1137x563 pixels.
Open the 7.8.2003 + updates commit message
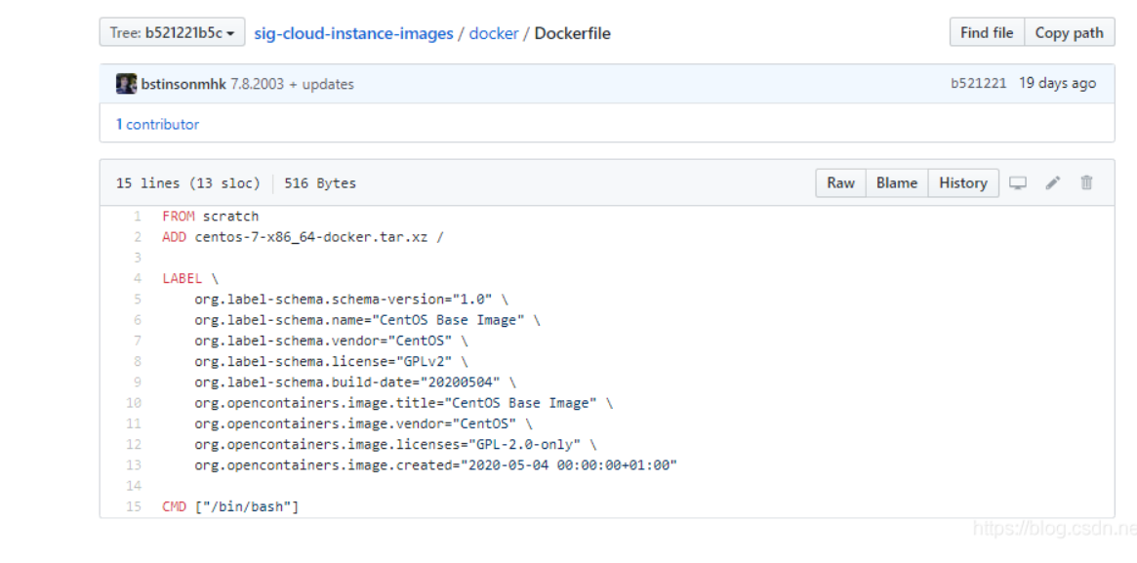coord(292,84)
